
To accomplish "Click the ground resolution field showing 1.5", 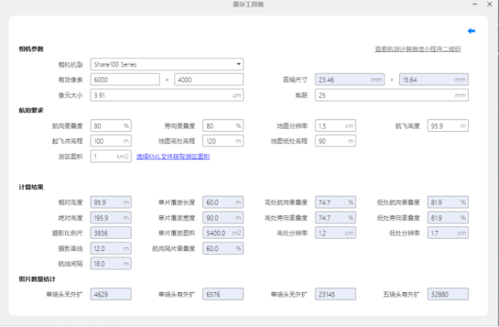I will (x=329, y=126).
